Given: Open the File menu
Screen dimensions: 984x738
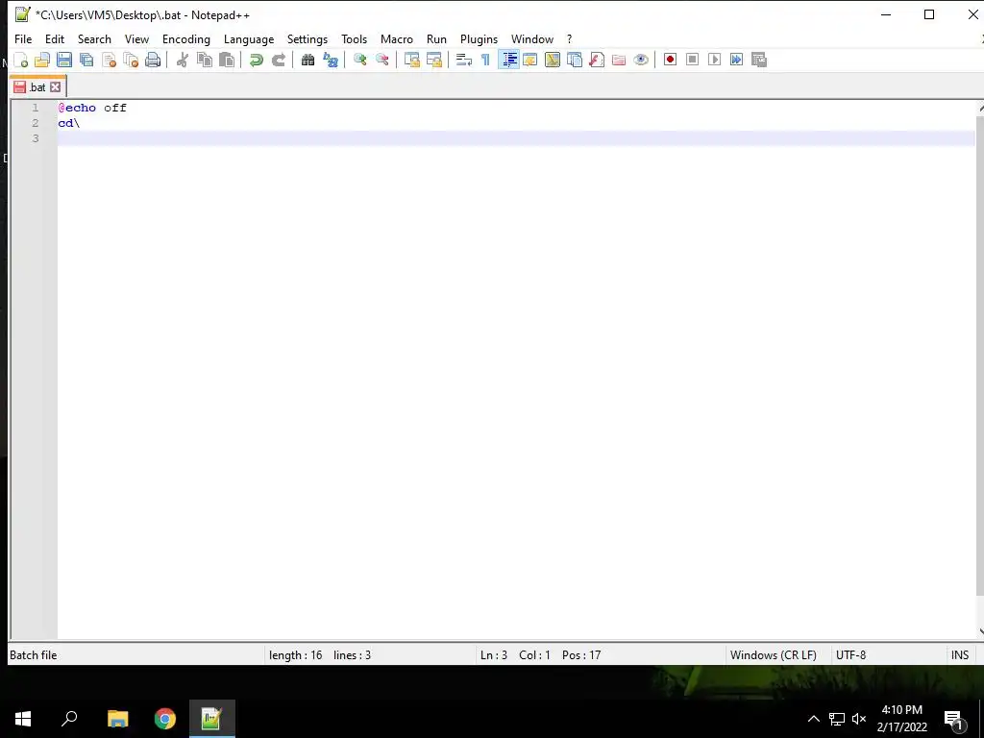Looking at the screenshot, I should click(23, 38).
